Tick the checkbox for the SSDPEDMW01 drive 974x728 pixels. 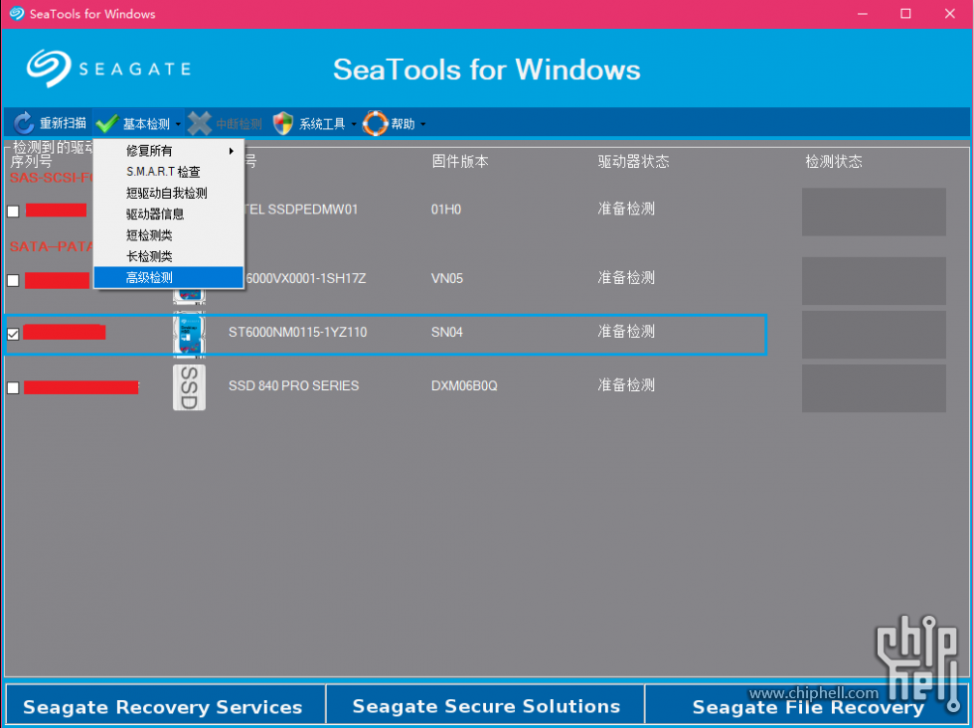click(13, 212)
